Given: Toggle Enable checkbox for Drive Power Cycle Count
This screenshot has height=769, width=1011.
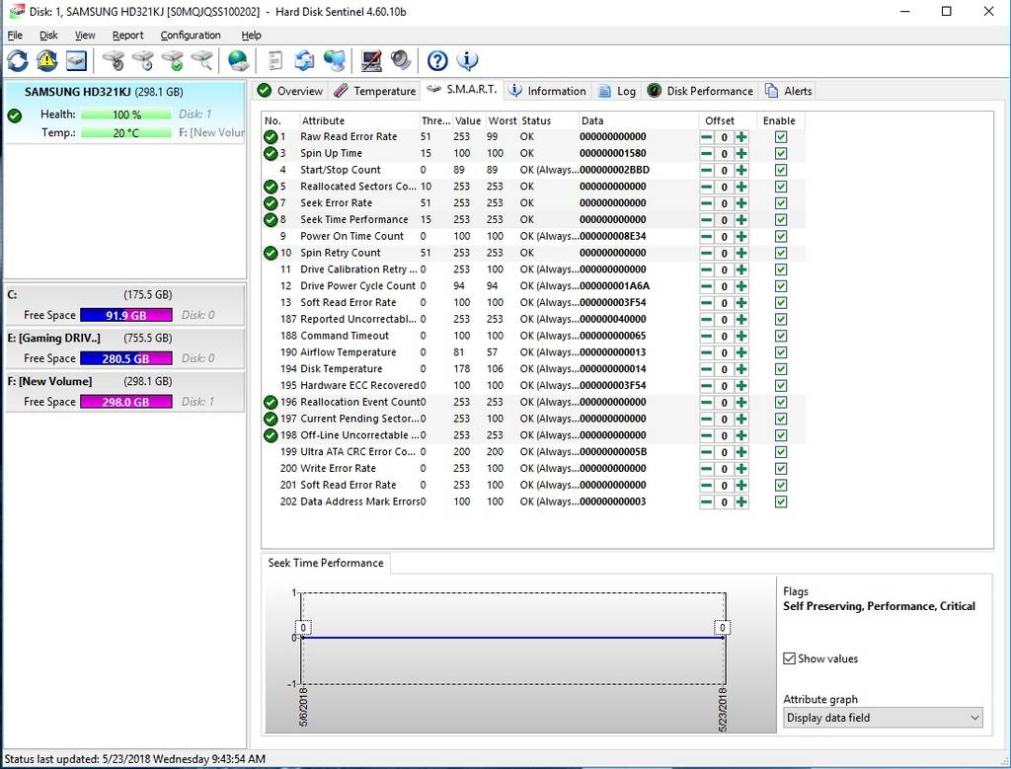Looking at the screenshot, I should pos(781,286).
